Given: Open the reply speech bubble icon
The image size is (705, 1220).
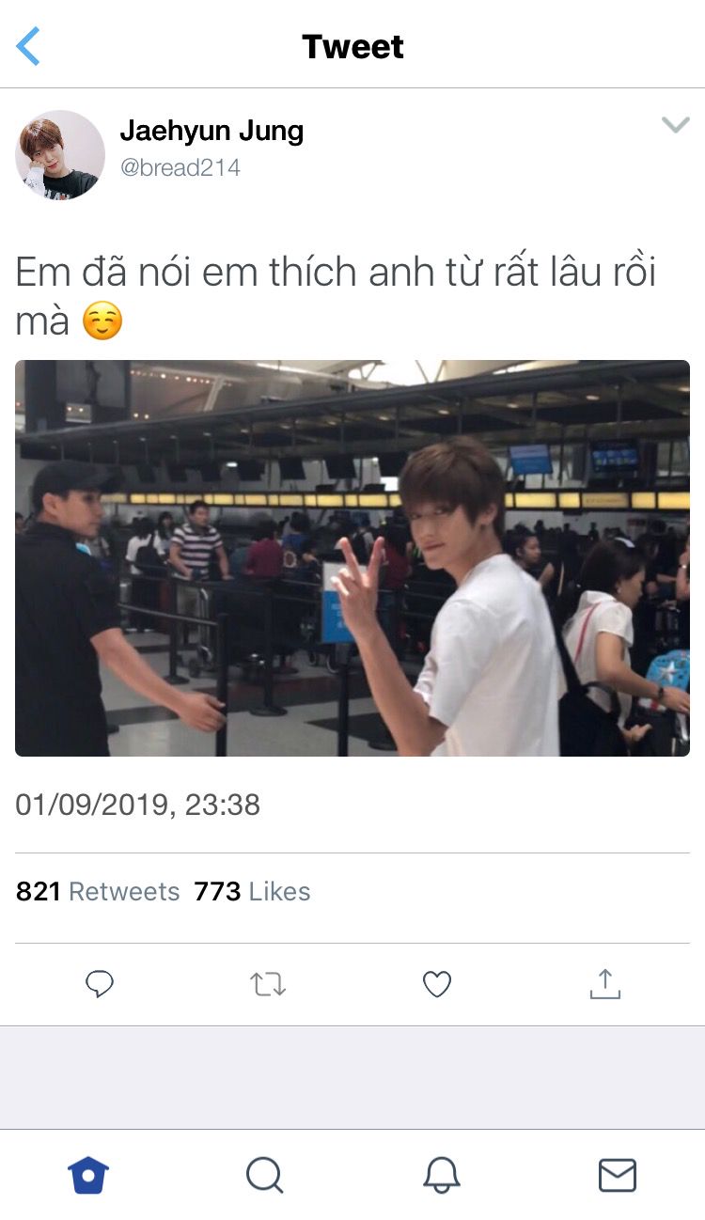Looking at the screenshot, I should [x=100, y=984].
